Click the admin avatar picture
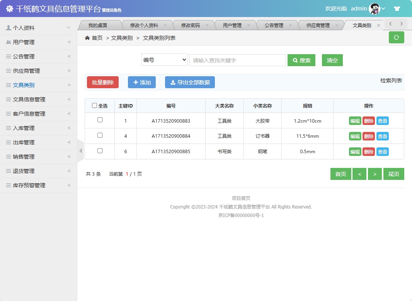This screenshot has width=412, height=301. [x=374, y=8]
